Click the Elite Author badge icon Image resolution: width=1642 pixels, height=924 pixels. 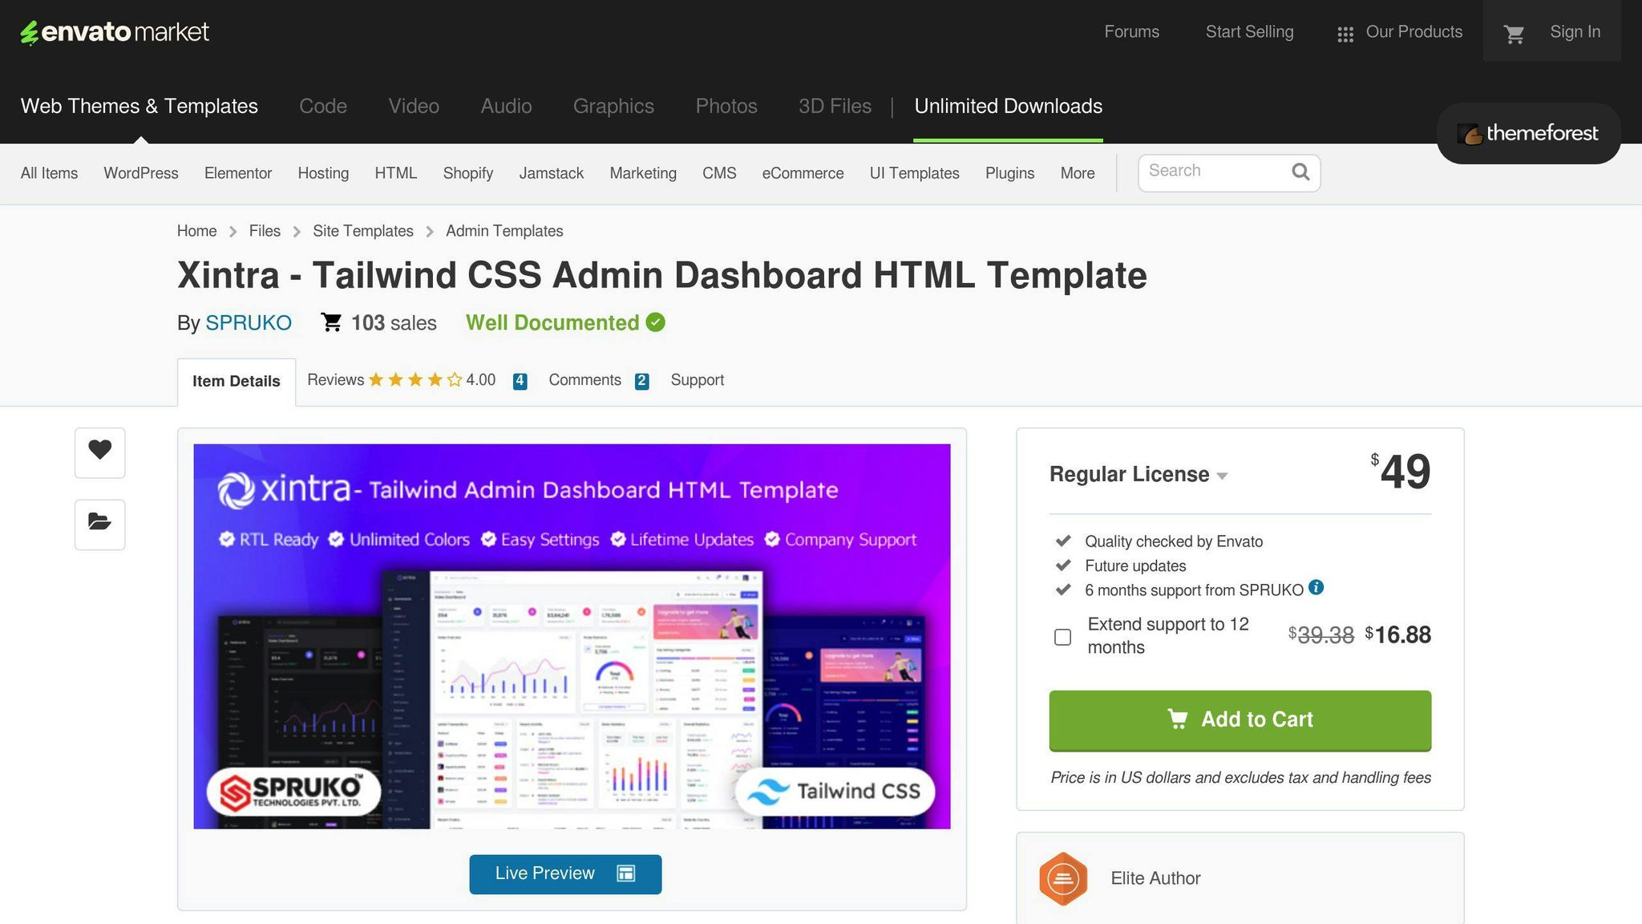coord(1063,879)
